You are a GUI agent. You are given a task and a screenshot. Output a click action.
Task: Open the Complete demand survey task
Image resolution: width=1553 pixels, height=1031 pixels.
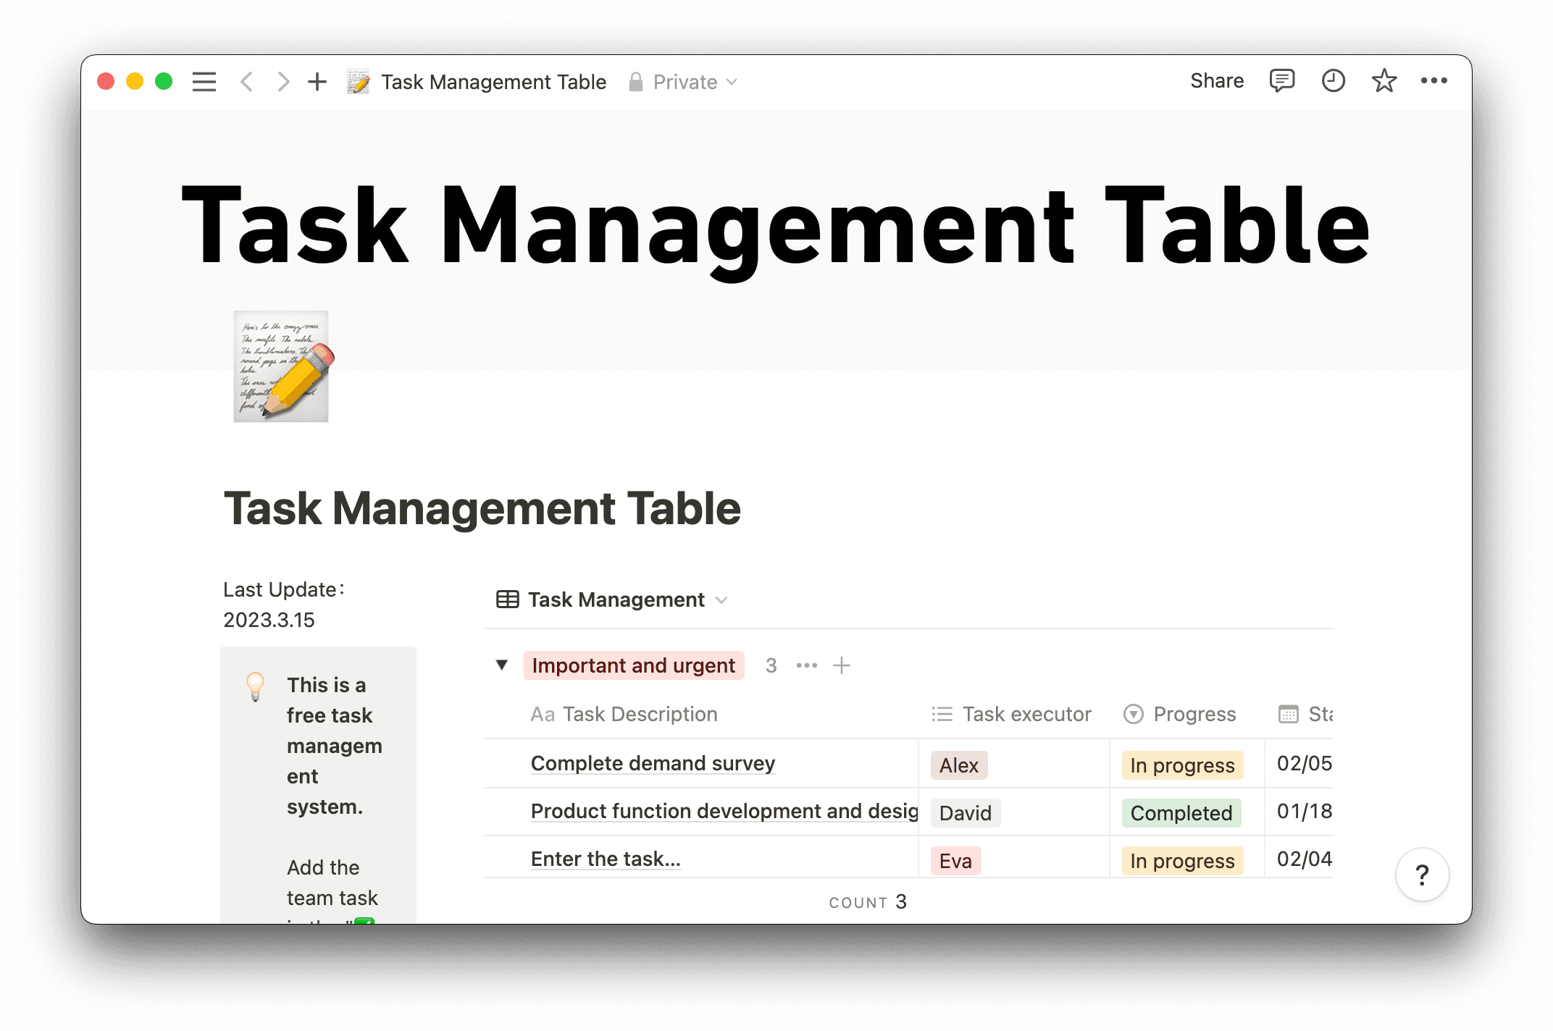click(x=653, y=763)
